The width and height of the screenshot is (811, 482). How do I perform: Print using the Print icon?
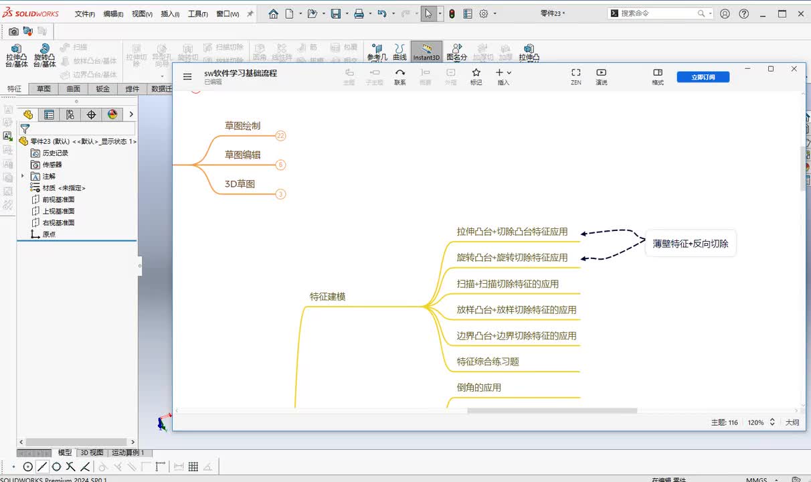[x=359, y=13]
